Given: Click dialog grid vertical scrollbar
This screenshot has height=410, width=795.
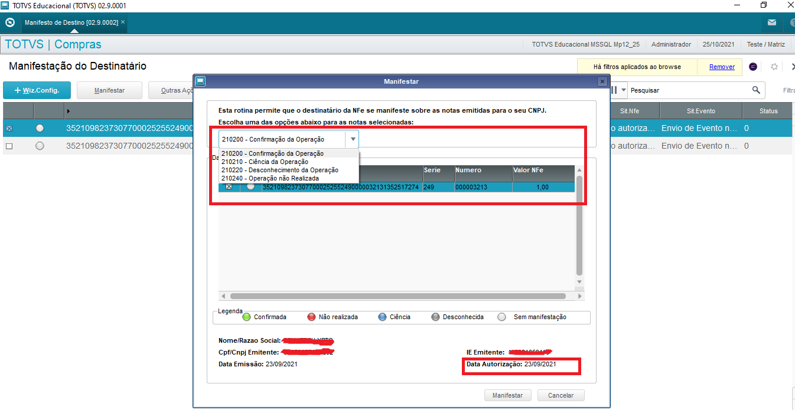Looking at the screenshot, I should pos(579,225).
